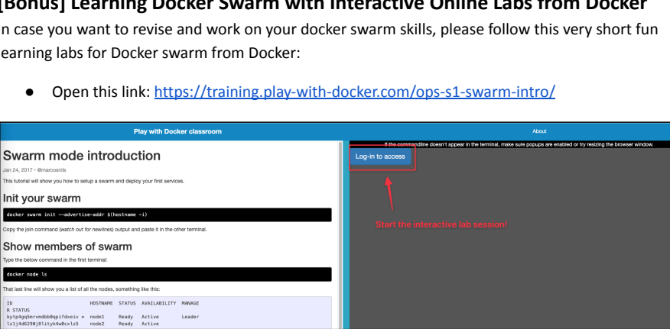Click the AVAILABILITY column header text
The height and width of the screenshot is (329, 670).
(158, 303)
